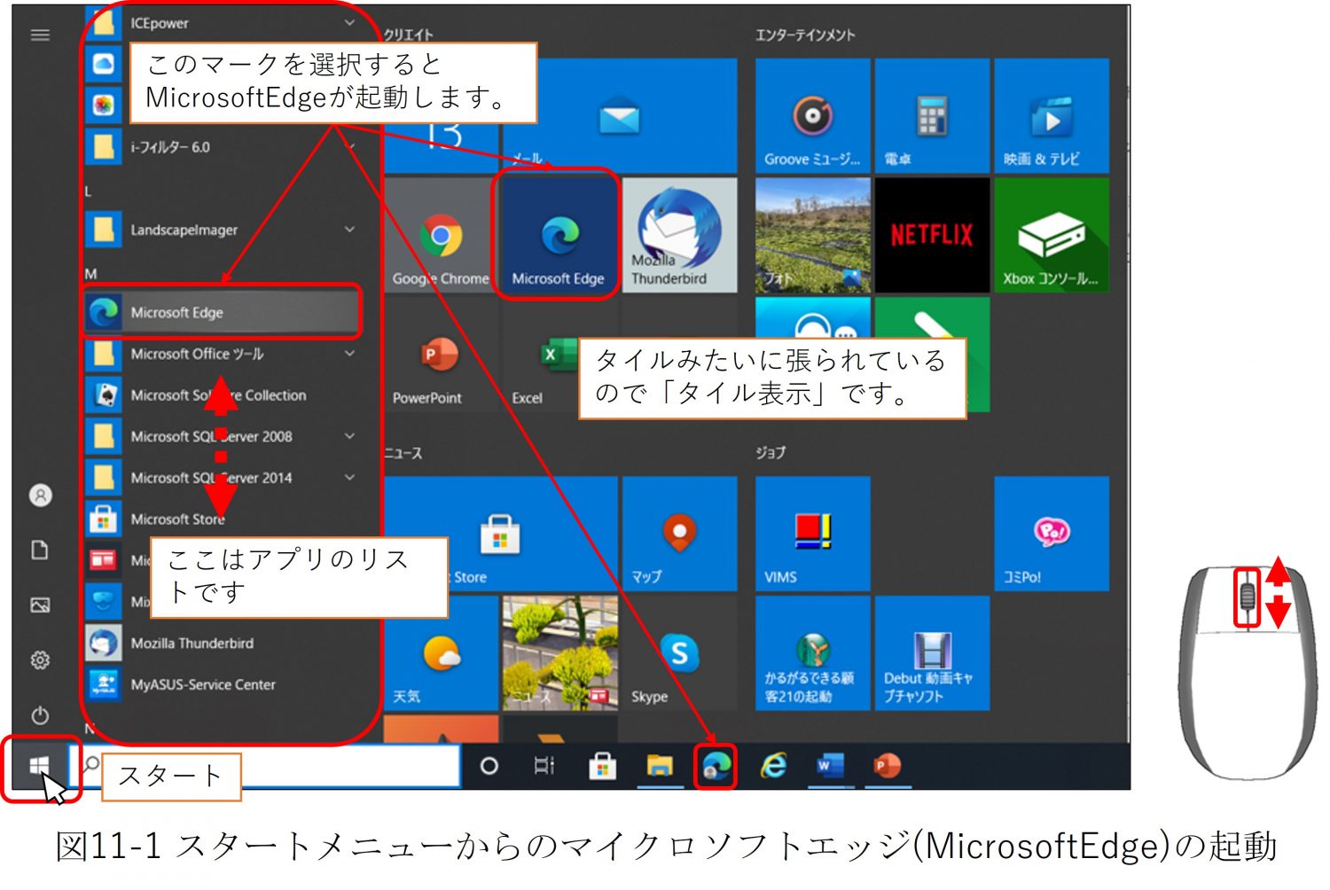Screen dimensions: 1330x890
Task: Open PowerPoint from the taskbar
Action: pyautogui.click(x=887, y=766)
